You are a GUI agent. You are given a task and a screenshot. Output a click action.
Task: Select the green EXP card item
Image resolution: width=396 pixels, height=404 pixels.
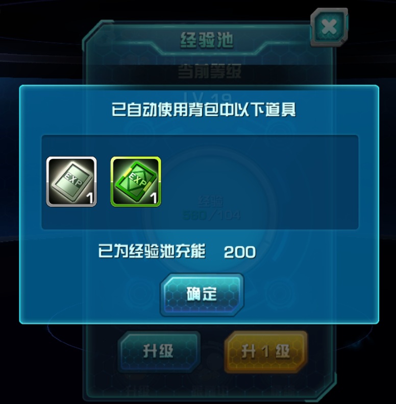(x=136, y=182)
